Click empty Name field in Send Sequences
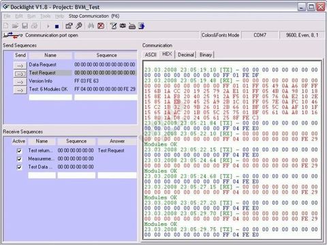Image resolution: width=327 pixels, height=245 pixels. 50,97
